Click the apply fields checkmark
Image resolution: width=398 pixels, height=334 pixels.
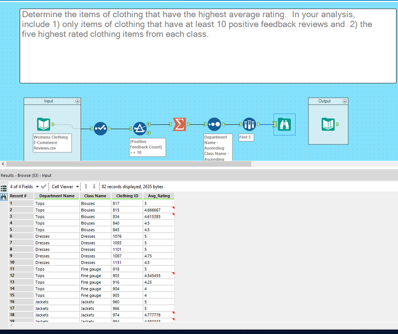coord(44,187)
